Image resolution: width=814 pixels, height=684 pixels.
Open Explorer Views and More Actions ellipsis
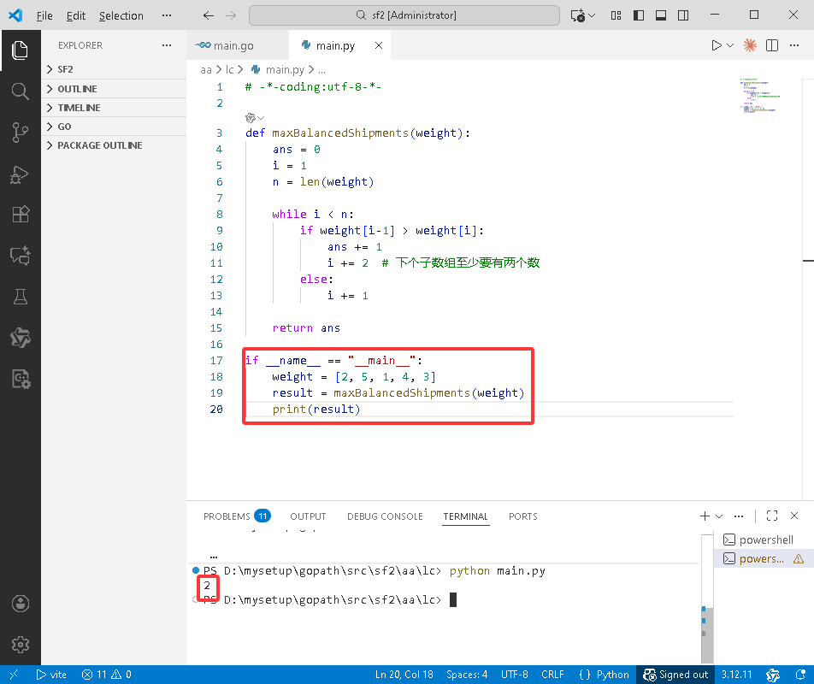(x=167, y=45)
